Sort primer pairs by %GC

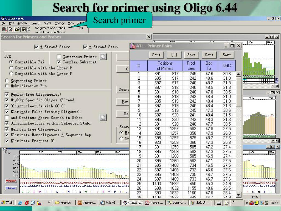click(x=226, y=55)
